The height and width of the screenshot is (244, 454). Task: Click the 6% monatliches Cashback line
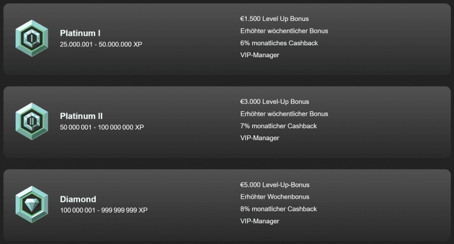(279, 43)
